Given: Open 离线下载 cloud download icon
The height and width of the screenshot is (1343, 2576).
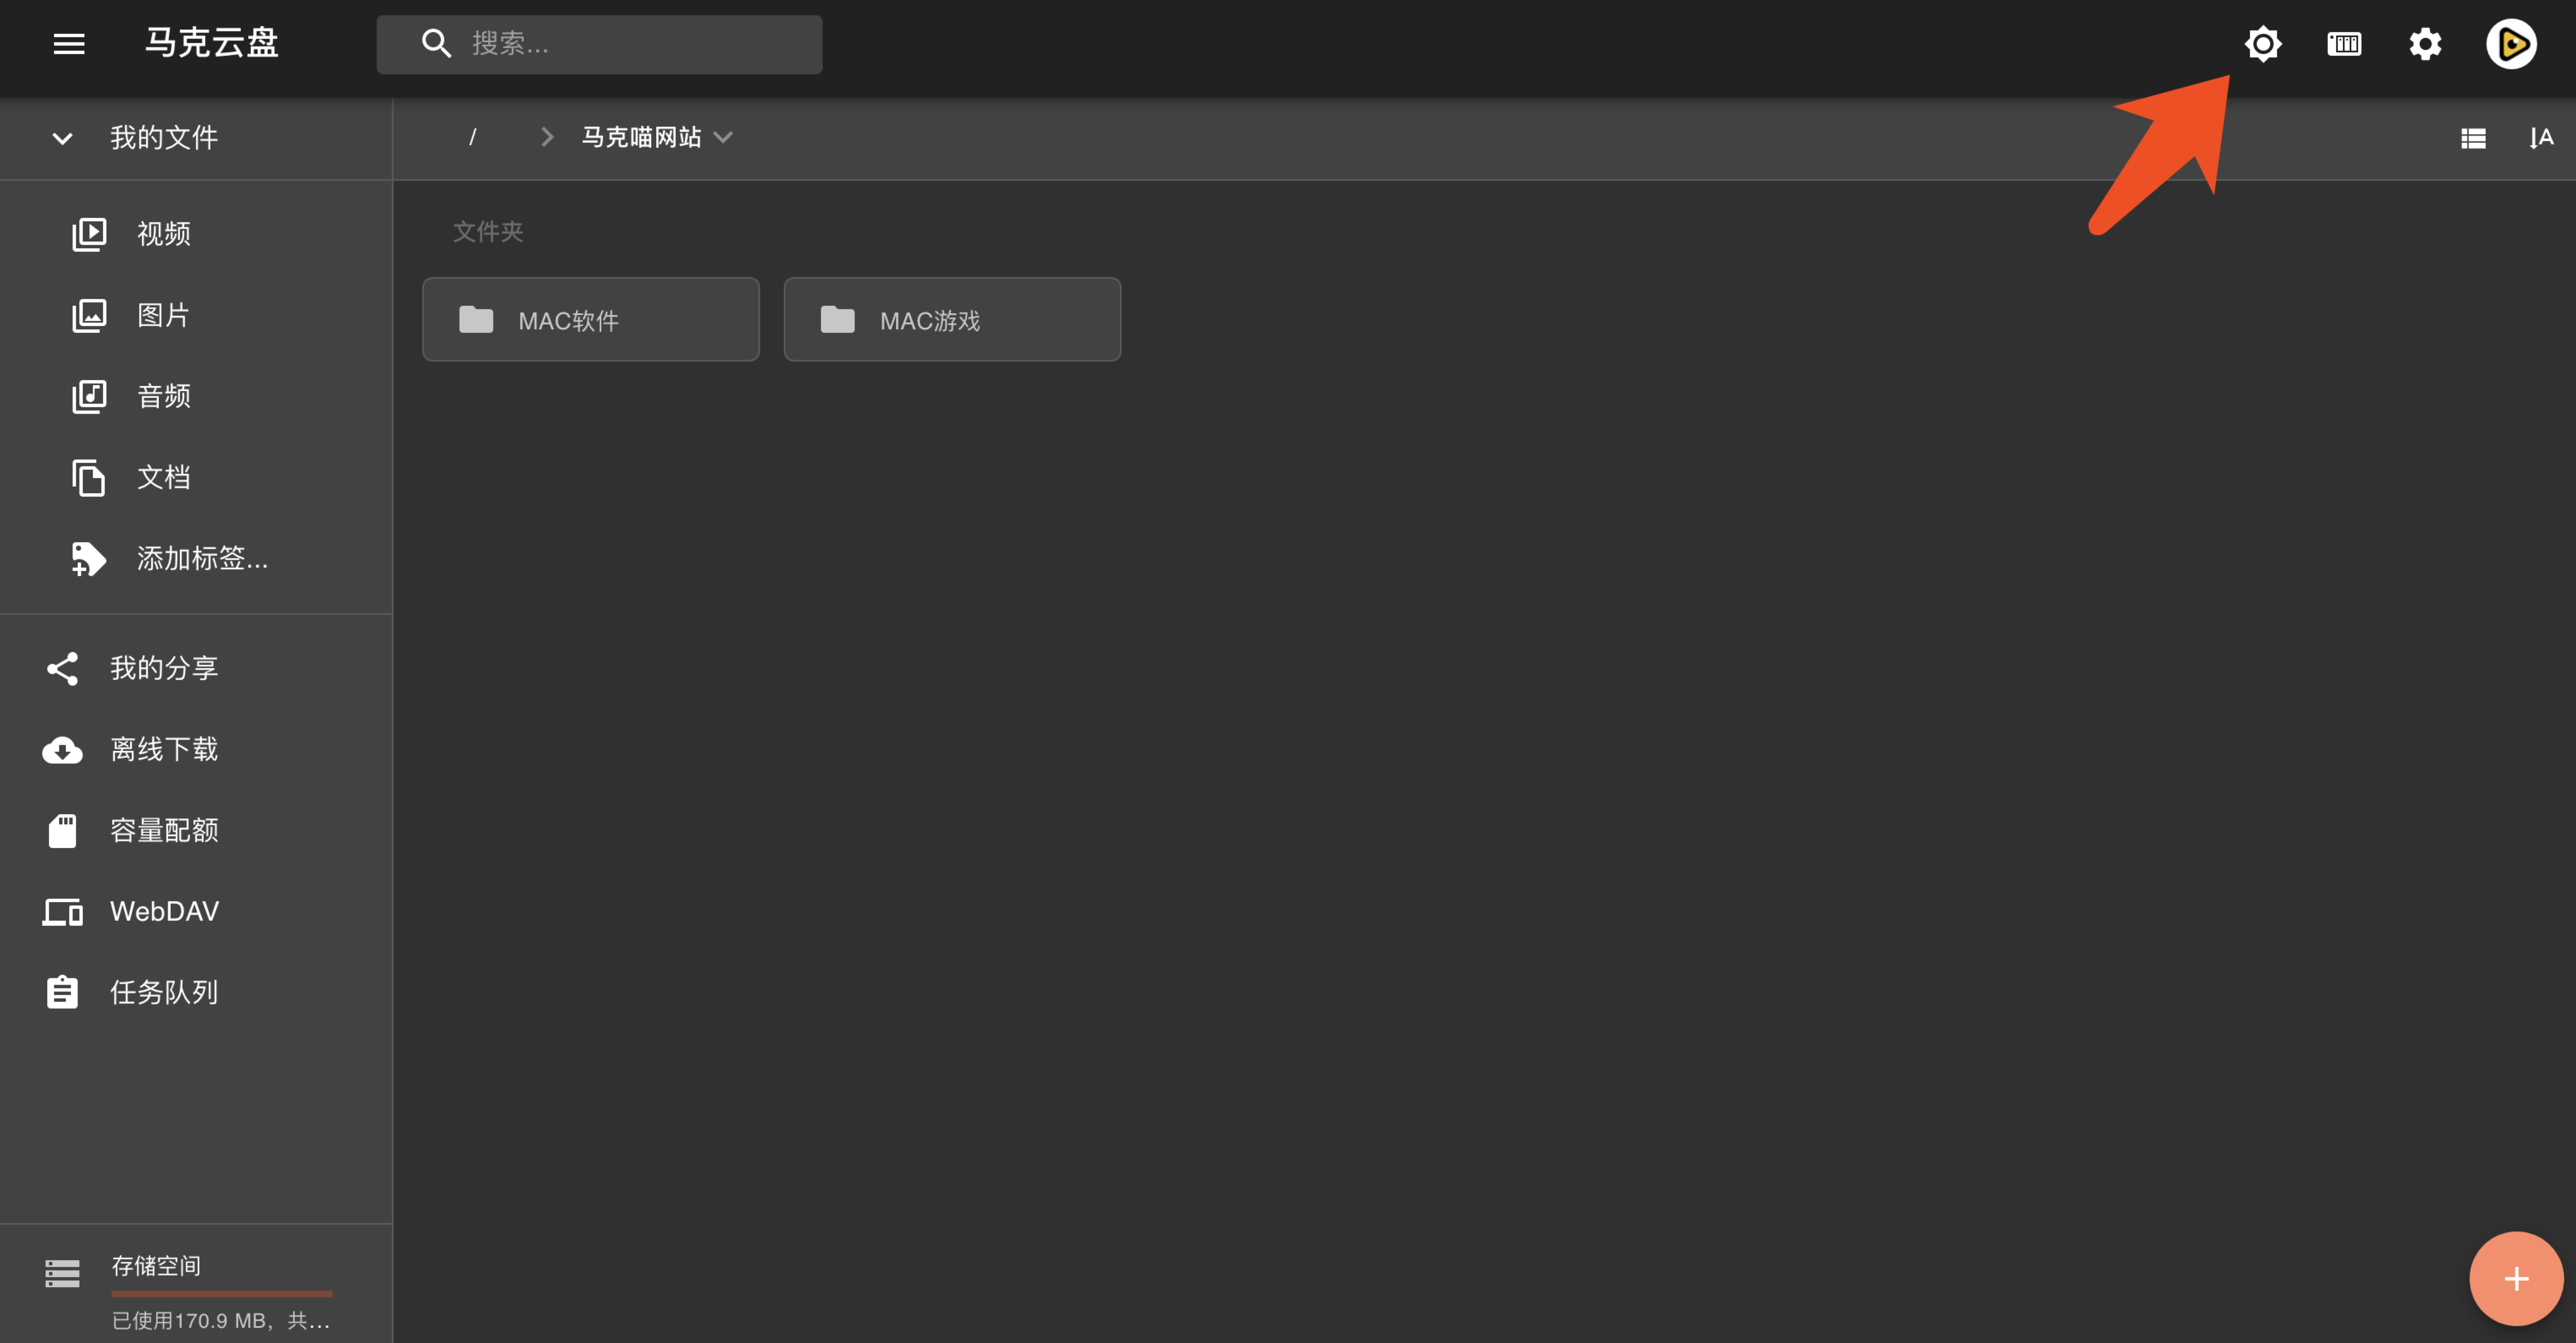Looking at the screenshot, I should pyautogui.click(x=62, y=749).
